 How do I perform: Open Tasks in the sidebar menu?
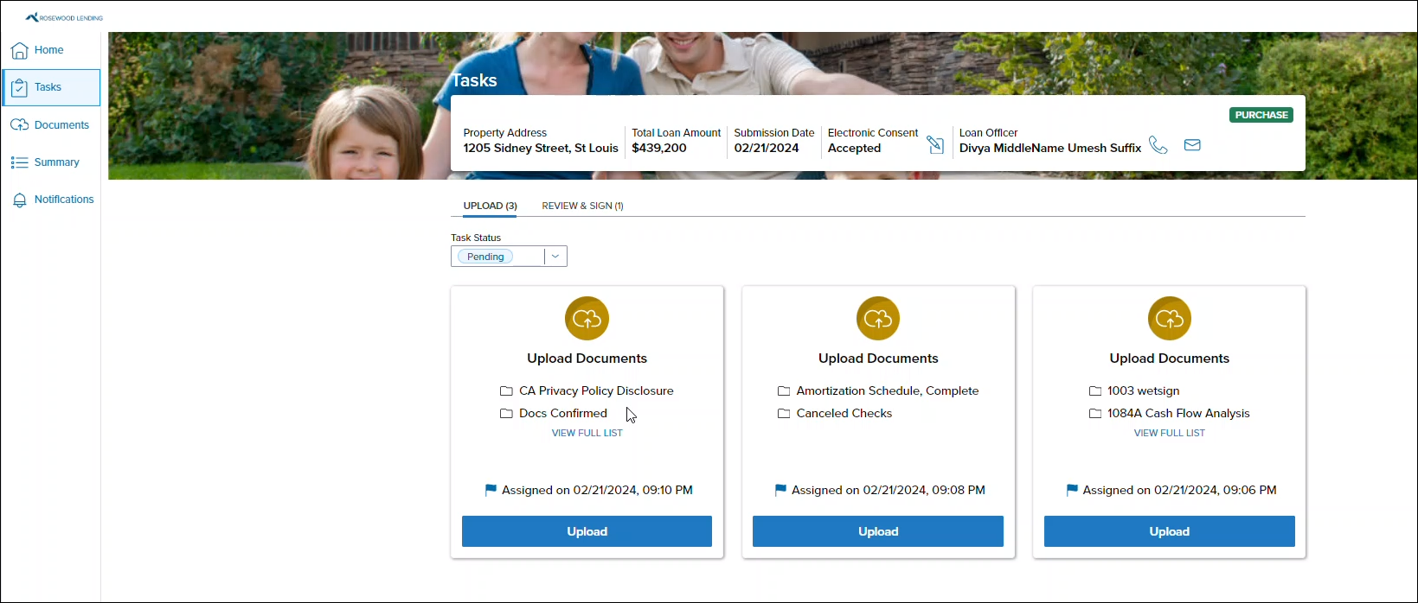point(51,87)
